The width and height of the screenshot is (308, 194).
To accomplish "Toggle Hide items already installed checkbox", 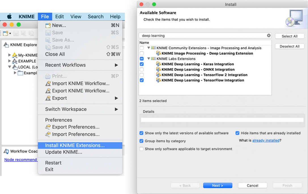I will click(237, 133).
